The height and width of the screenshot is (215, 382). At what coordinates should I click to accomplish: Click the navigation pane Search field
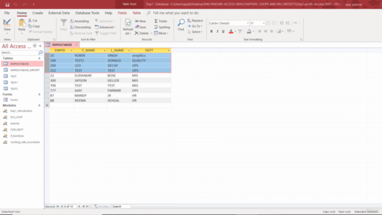click(20, 53)
